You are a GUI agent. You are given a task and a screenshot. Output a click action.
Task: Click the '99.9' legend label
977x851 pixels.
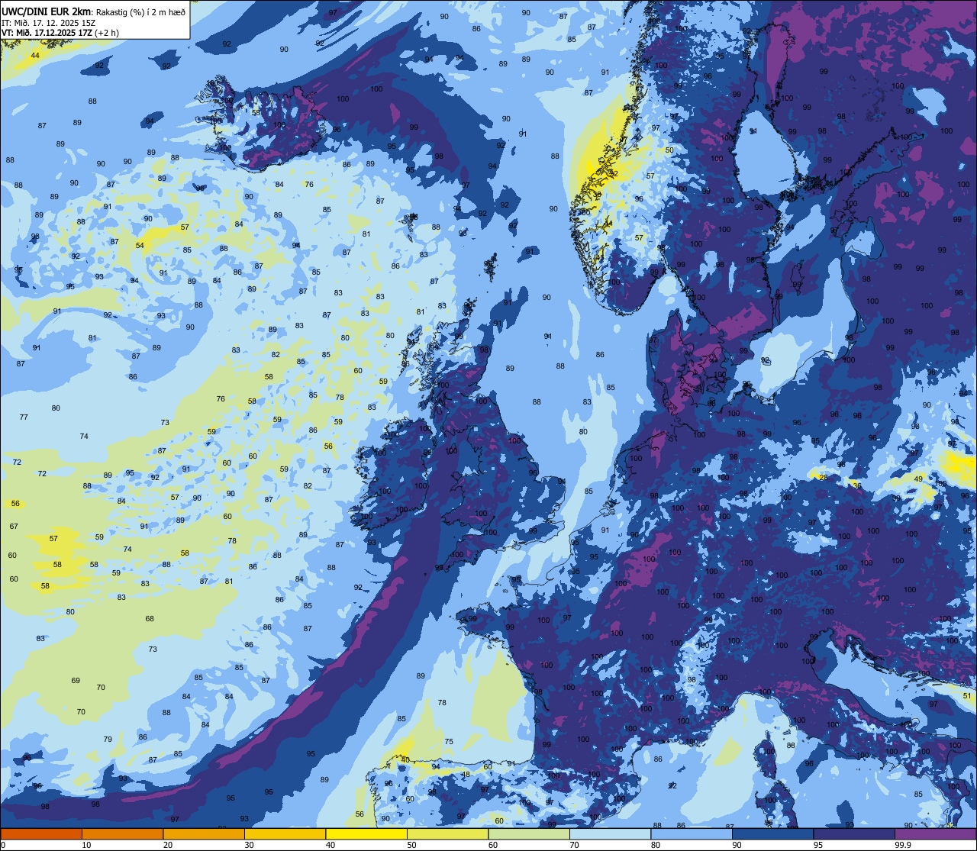[x=904, y=845]
